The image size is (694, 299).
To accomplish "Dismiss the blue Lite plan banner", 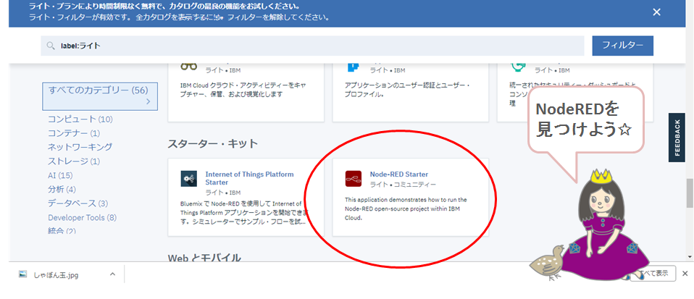I will 656,12.
